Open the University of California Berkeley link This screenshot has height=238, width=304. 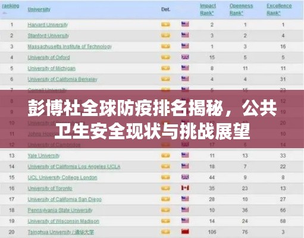pyautogui.click(x=62, y=79)
